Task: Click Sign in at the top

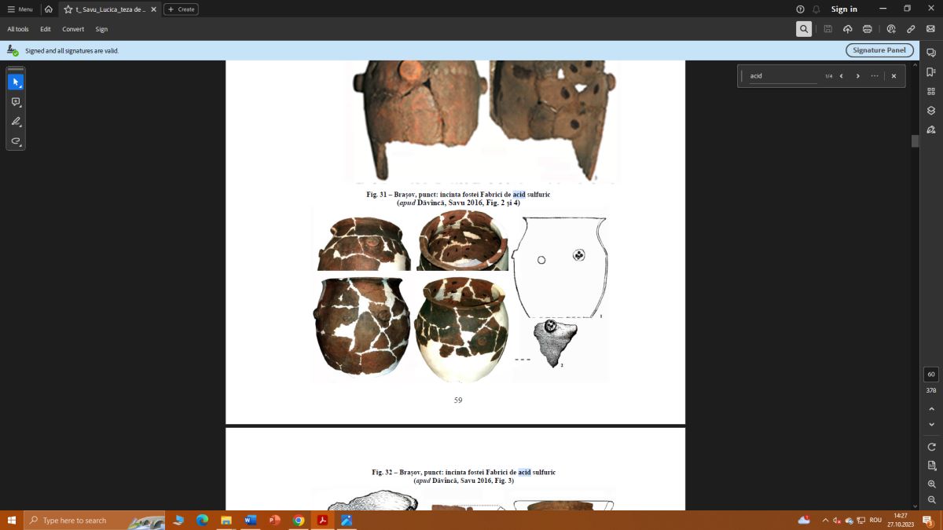Action: 844,9
